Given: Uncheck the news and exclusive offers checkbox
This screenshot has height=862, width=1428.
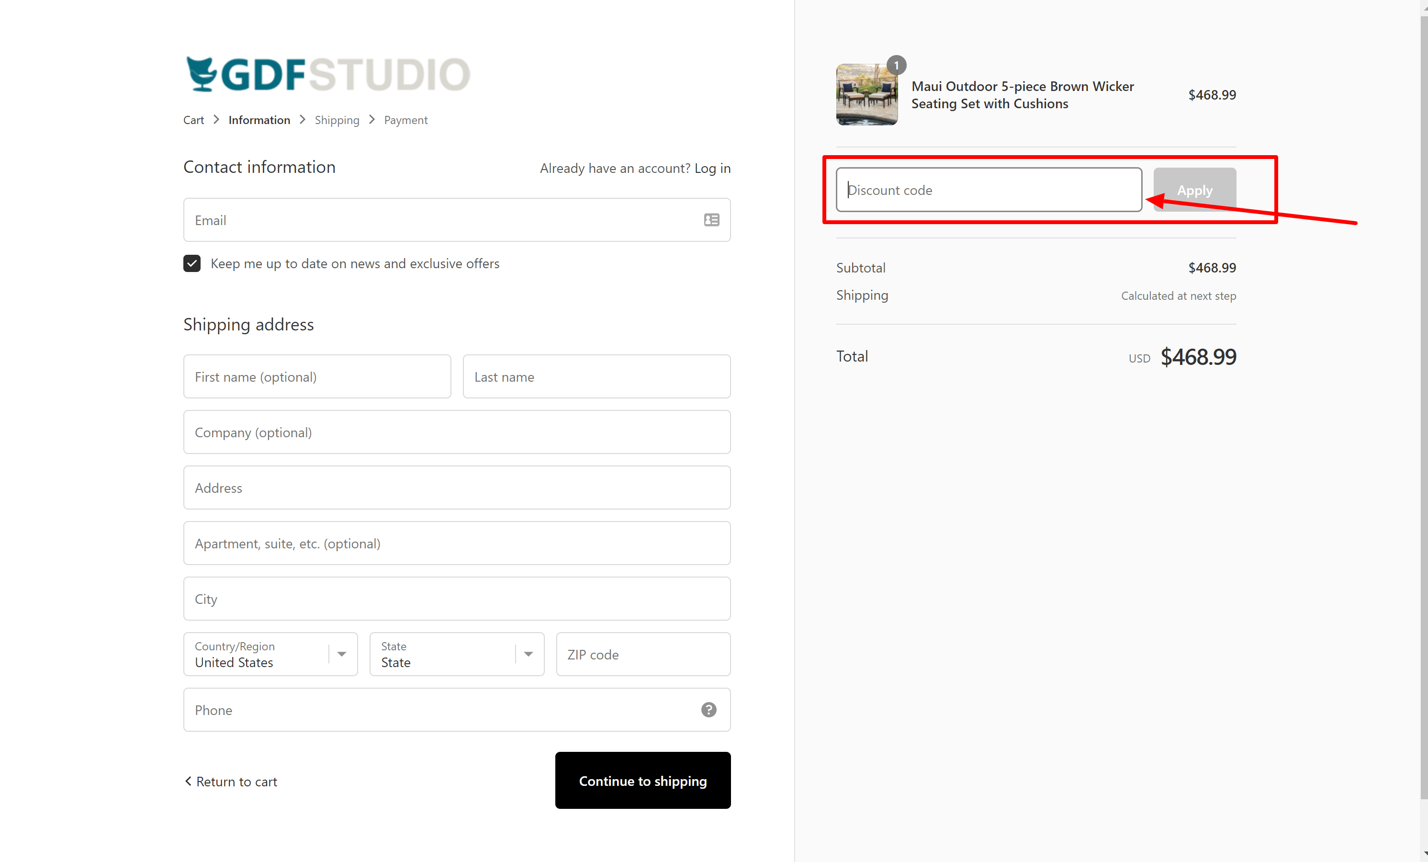Looking at the screenshot, I should (191, 263).
